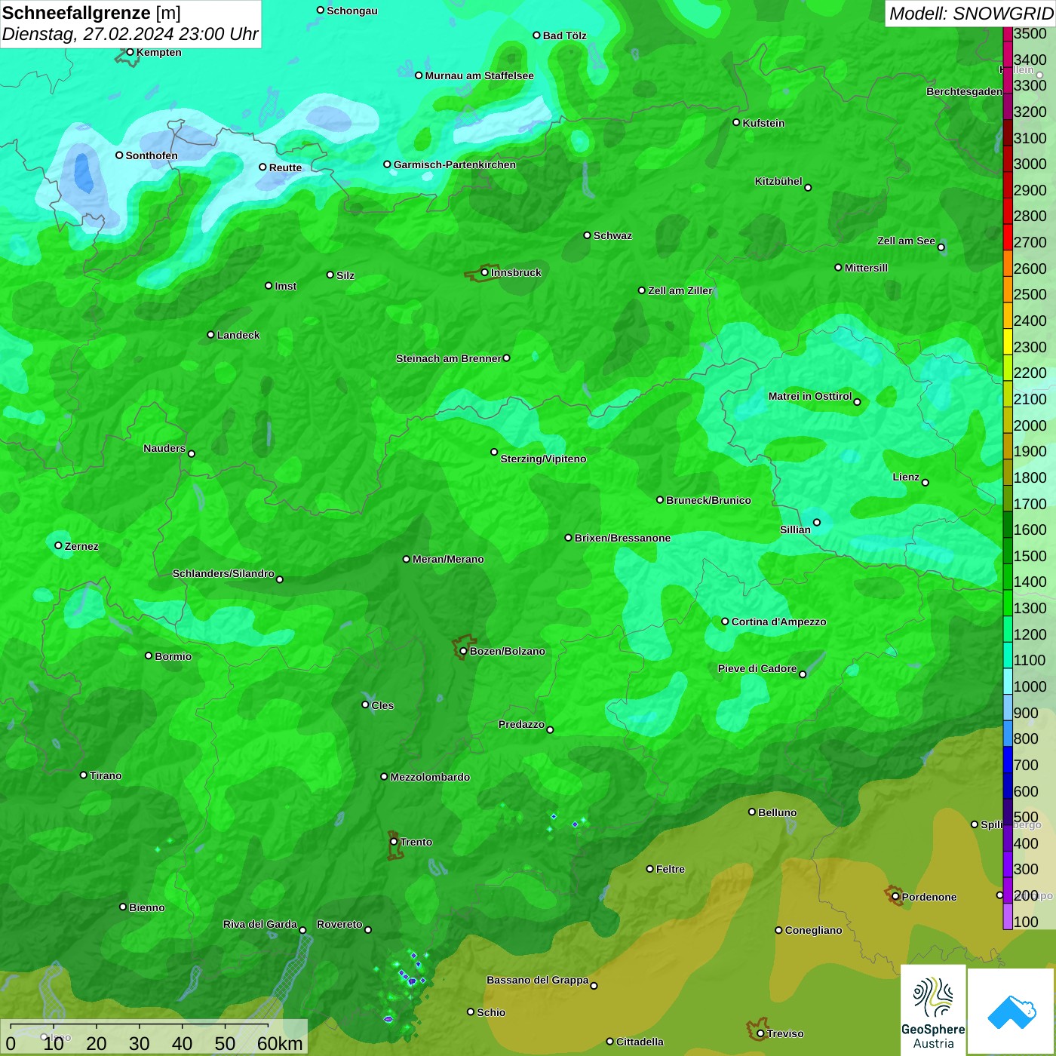The image size is (1056, 1056).
Task: Select the Nauders map marker
Action: 191,453
